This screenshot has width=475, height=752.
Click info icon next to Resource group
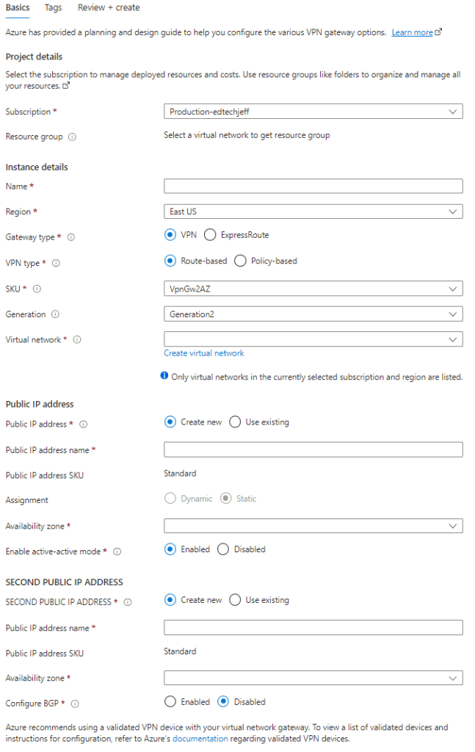coord(72,137)
